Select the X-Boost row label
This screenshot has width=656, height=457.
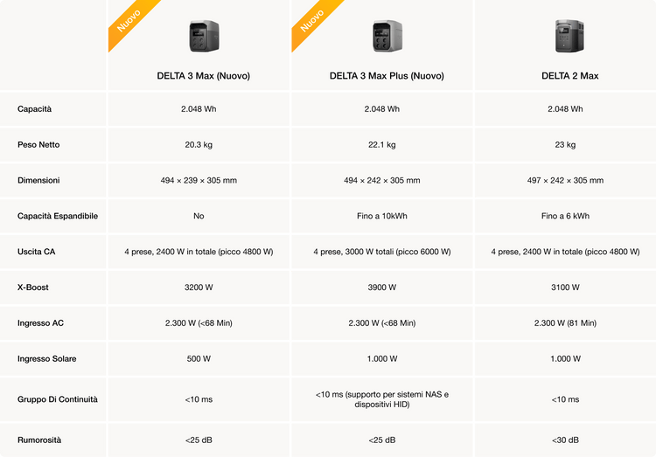pyautogui.click(x=33, y=287)
